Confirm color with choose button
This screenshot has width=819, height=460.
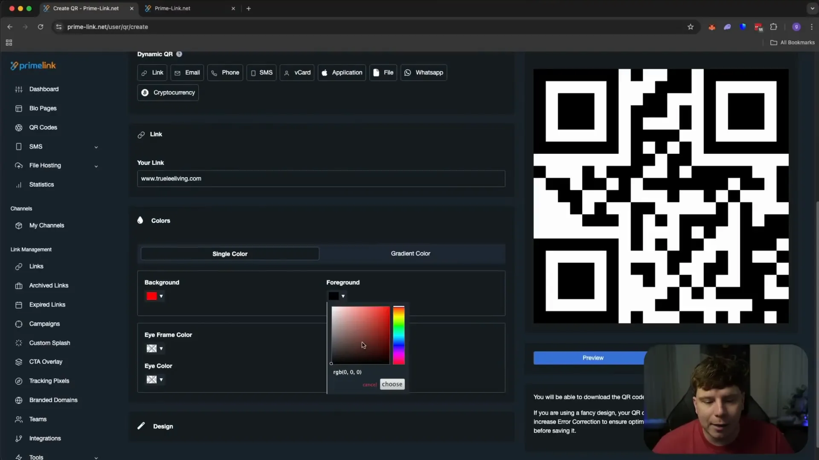pos(392,384)
